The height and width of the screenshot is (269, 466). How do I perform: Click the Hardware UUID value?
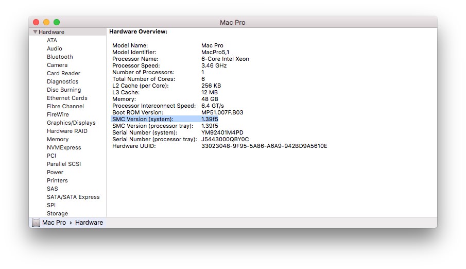(264, 146)
